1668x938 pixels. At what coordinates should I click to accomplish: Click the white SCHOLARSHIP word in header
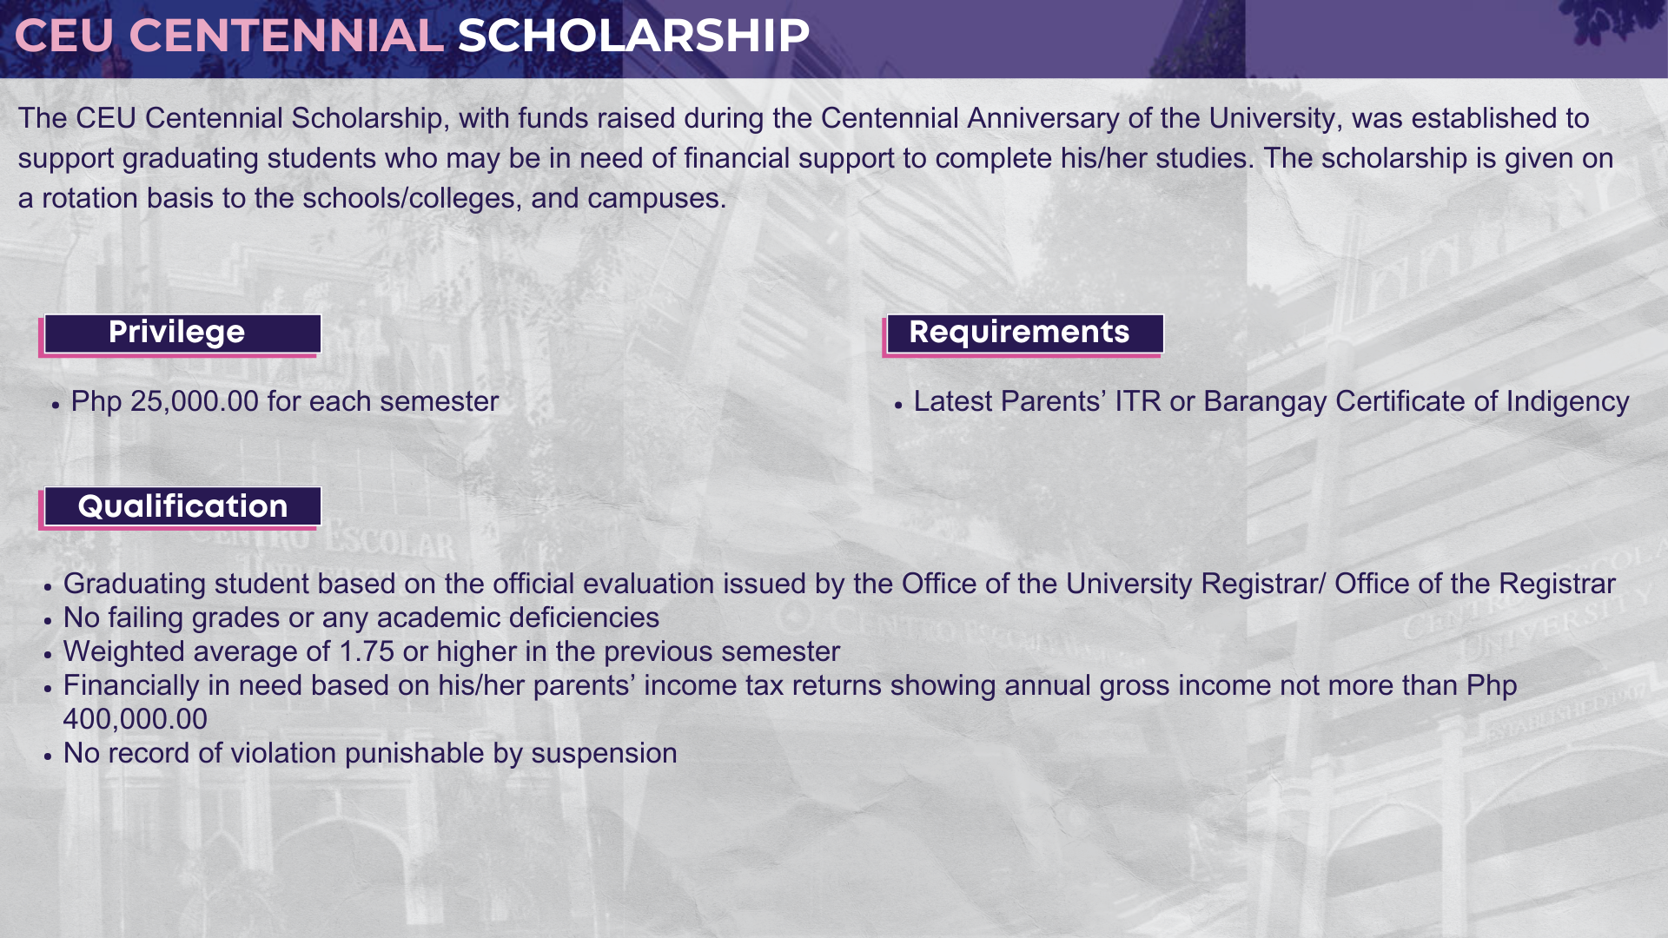pos(633,36)
